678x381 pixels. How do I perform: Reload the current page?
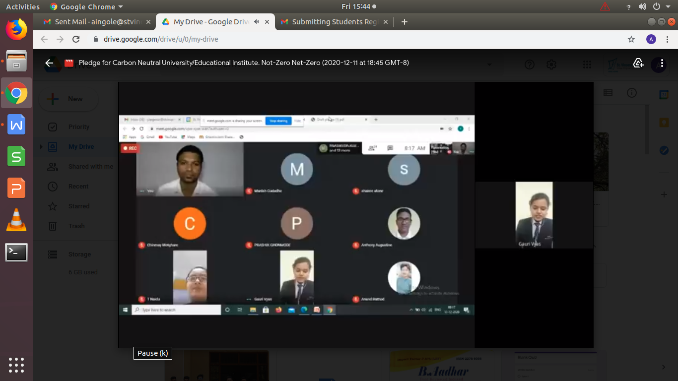(x=76, y=39)
